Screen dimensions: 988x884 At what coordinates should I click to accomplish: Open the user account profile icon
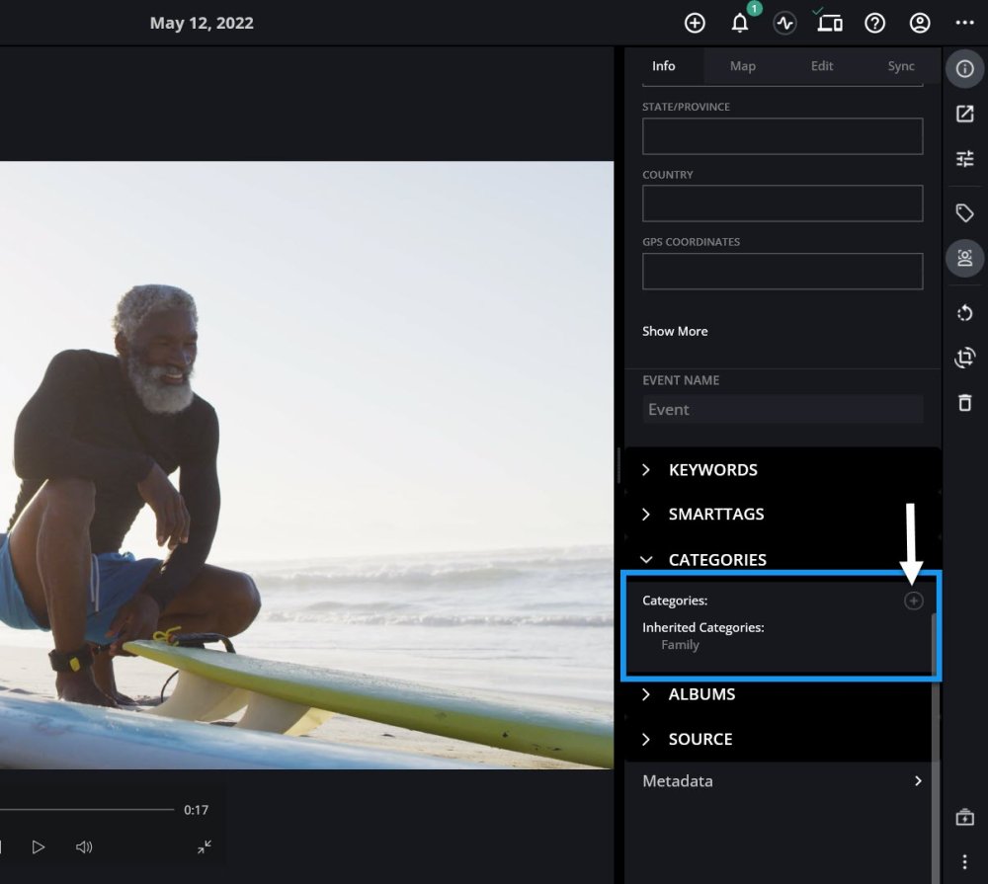(x=920, y=23)
